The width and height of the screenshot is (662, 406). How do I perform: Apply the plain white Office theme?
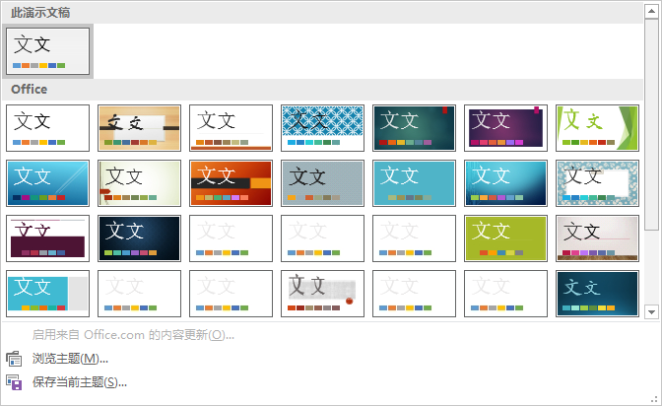(47, 128)
